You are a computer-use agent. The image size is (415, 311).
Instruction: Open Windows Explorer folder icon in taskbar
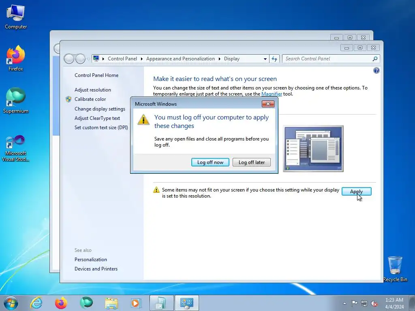coord(111,303)
